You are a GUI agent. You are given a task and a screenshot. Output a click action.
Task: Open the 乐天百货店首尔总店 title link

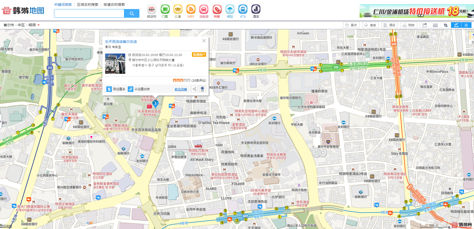[x=121, y=42]
